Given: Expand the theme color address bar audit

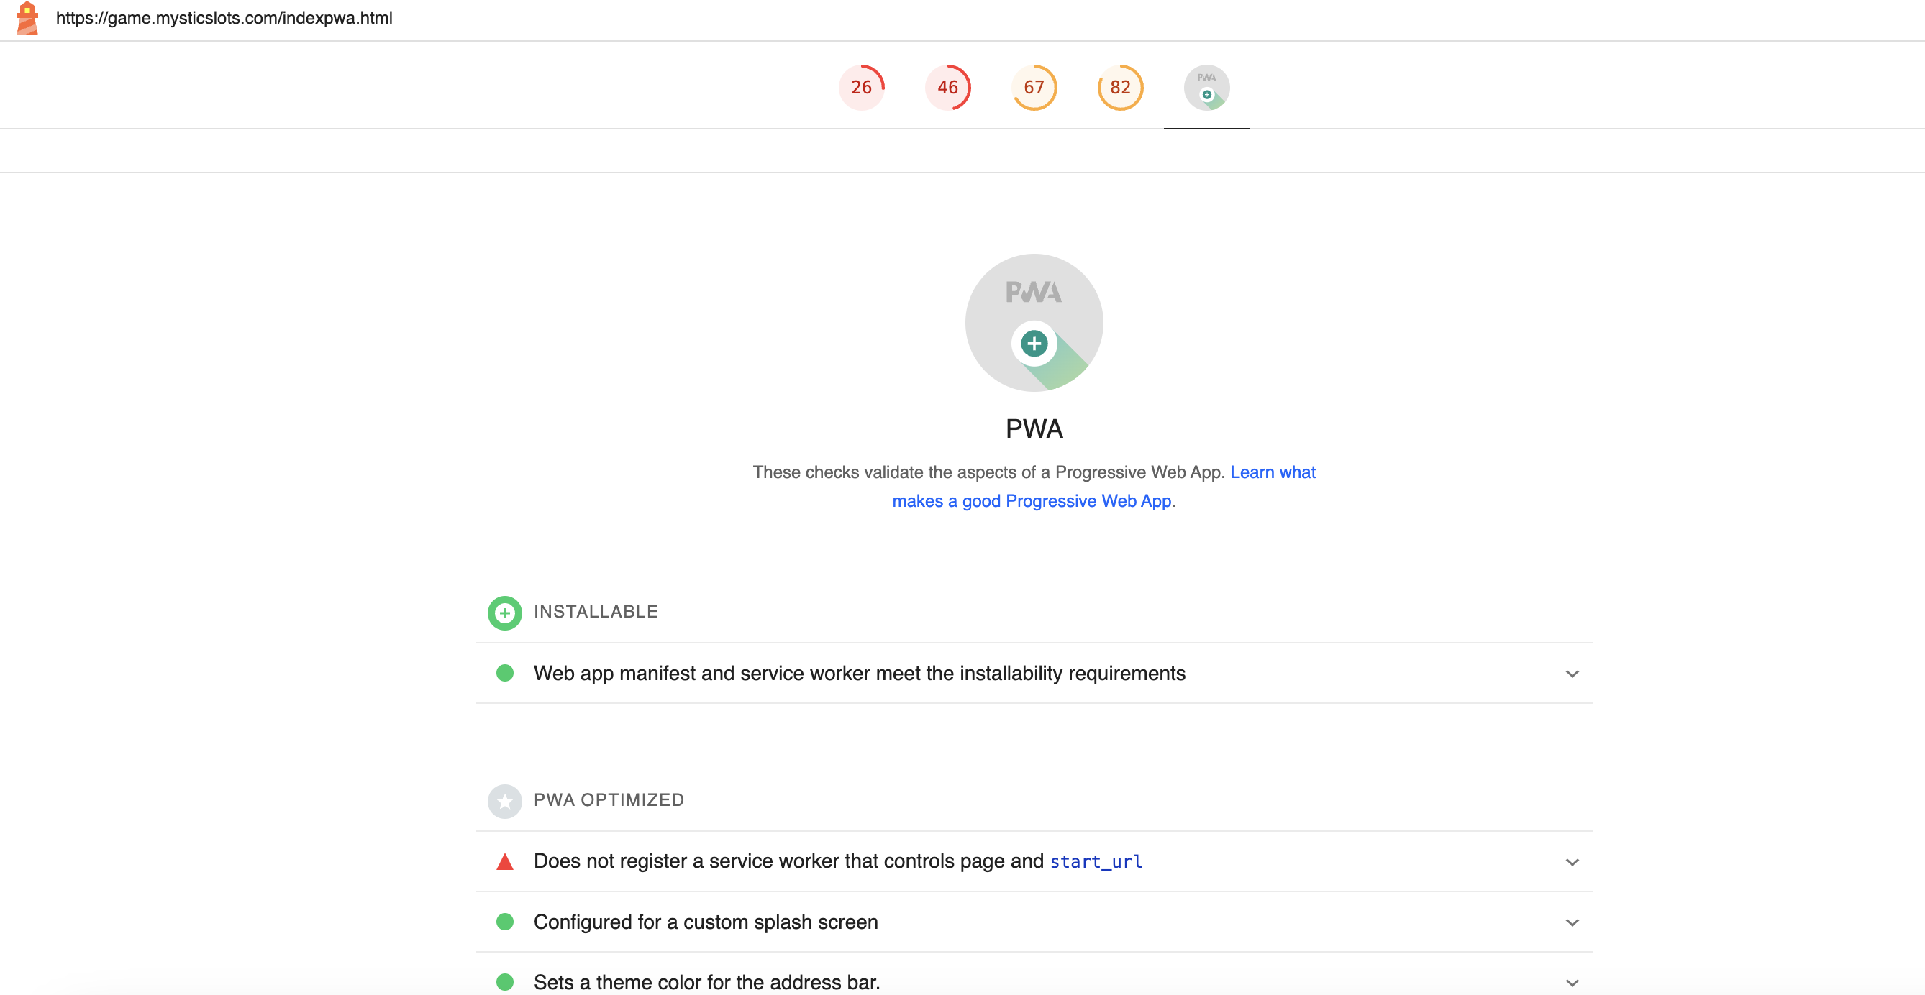Looking at the screenshot, I should tap(1573, 983).
